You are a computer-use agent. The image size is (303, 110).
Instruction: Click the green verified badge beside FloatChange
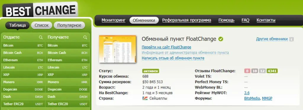(221, 39)
